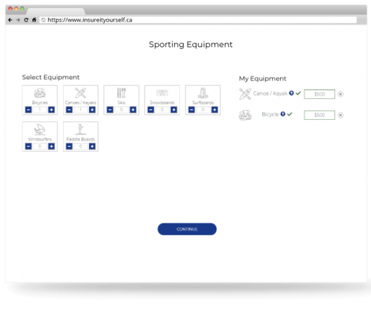Remove Bicycle from My Equipment
The height and width of the screenshot is (309, 371).
point(341,116)
